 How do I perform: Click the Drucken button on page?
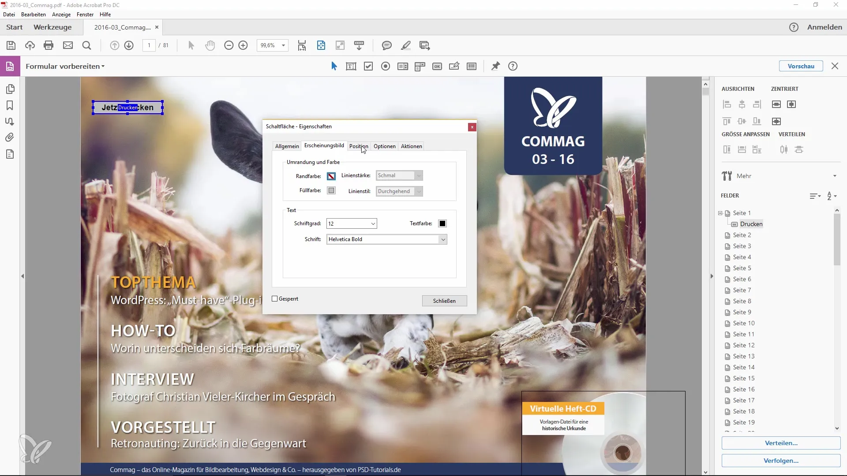(x=127, y=108)
